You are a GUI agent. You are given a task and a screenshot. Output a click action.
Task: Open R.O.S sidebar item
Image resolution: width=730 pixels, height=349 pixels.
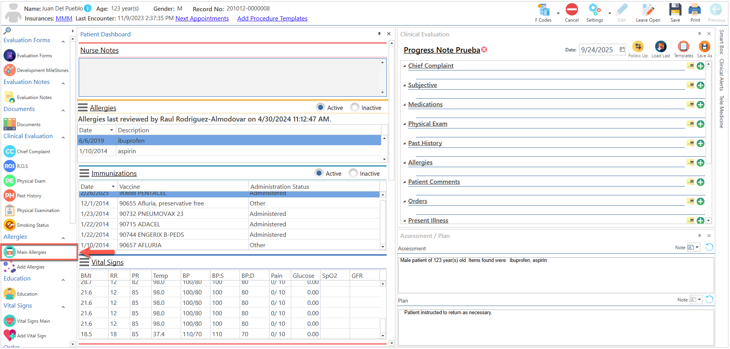[16, 166]
